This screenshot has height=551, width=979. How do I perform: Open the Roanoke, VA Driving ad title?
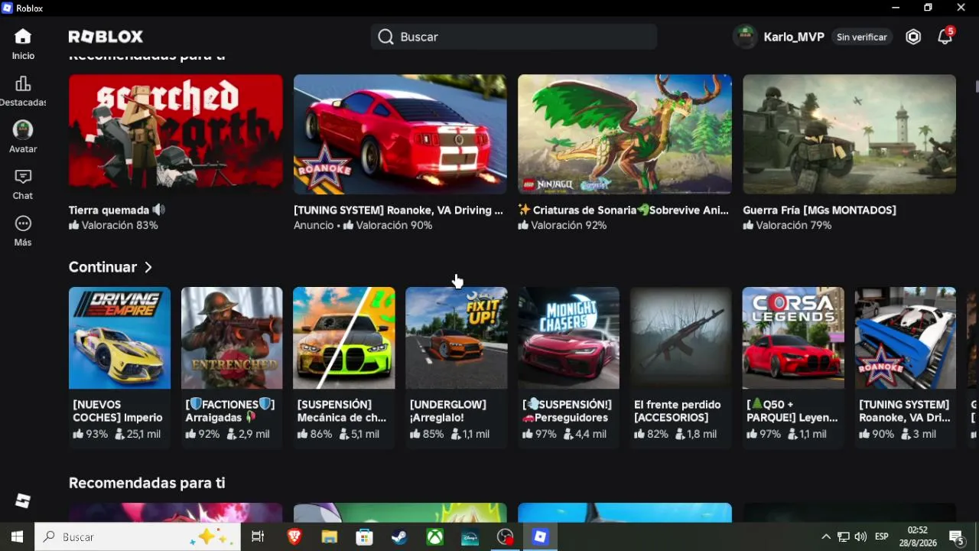(398, 210)
